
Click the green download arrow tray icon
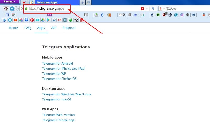(96, 15)
